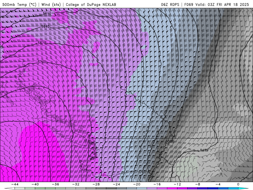Viewport: 253px width, 190px height.
Task: Click the 'F069' forecast hour text
Action: pyautogui.click(x=188, y=4)
